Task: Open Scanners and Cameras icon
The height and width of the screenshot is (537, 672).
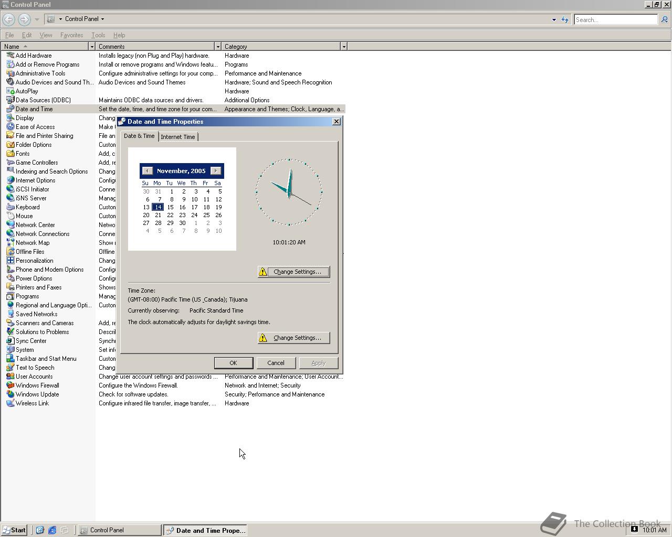Action: tap(10, 323)
